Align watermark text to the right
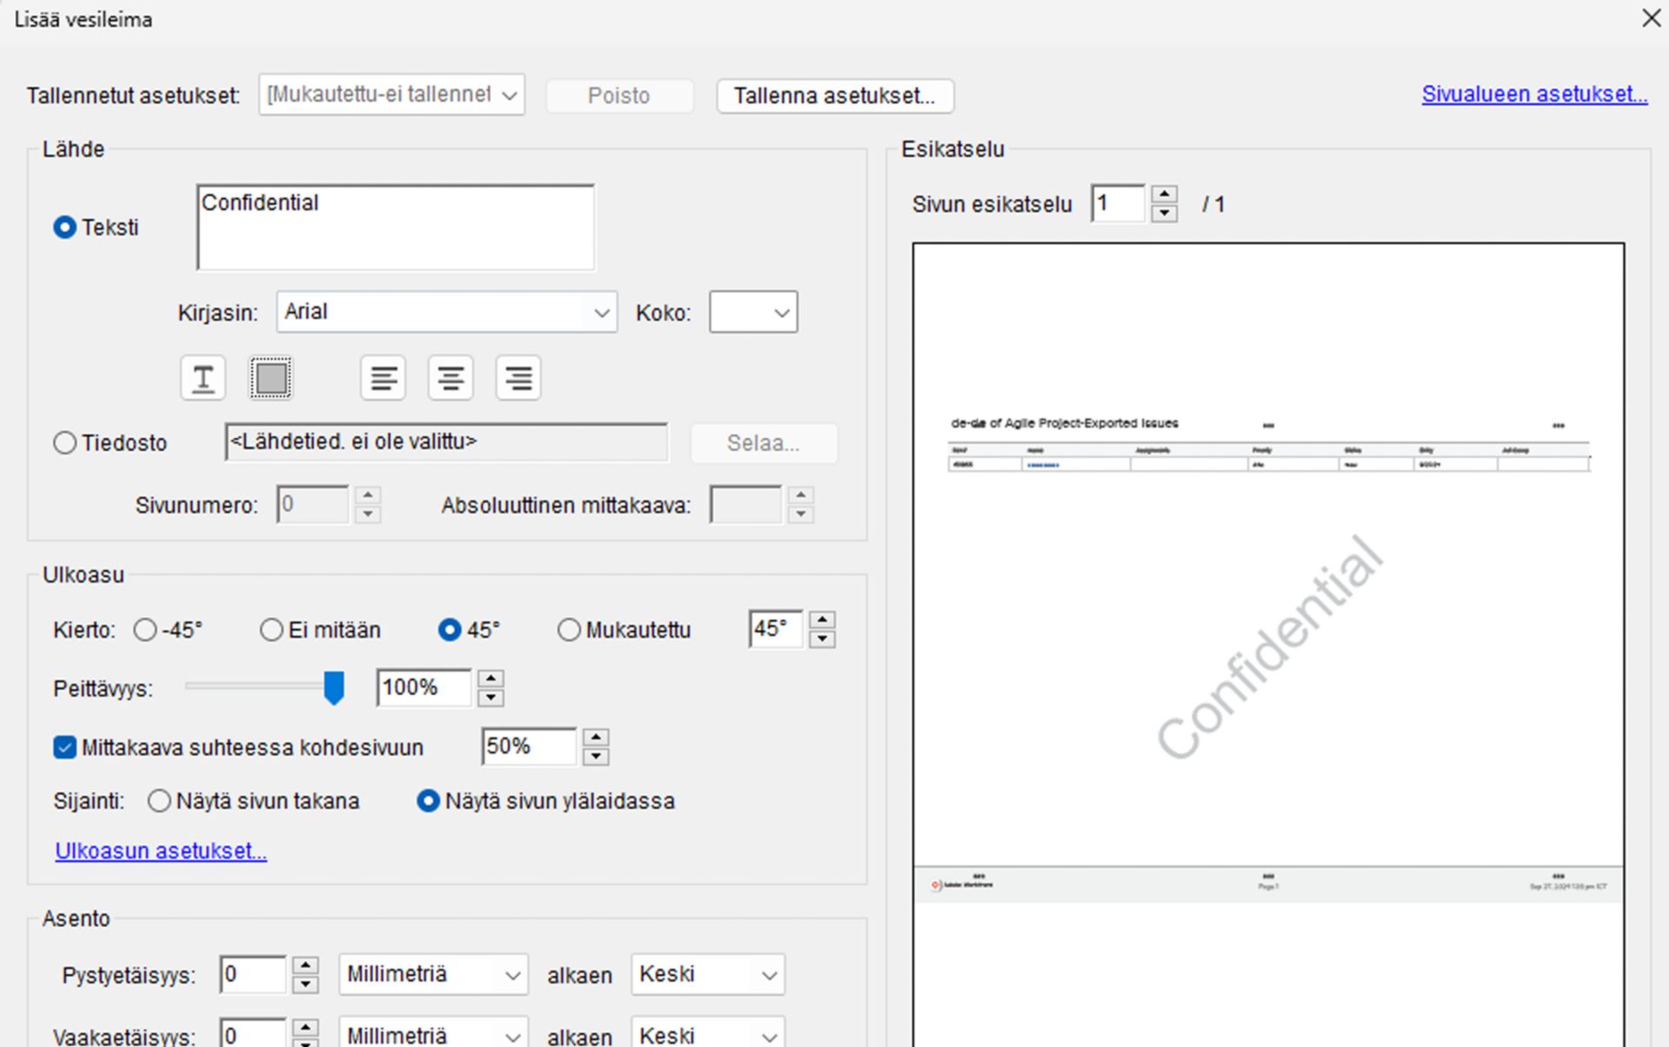1669x1047 pixels. [x=518, y=378]
